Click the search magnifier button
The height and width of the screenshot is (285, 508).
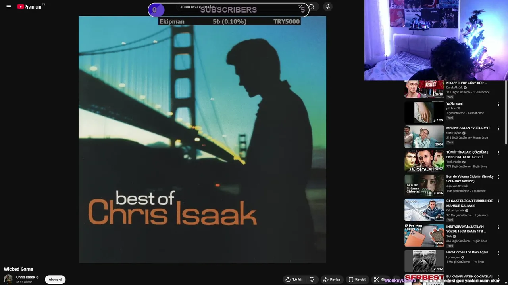(x=312, y=7)
